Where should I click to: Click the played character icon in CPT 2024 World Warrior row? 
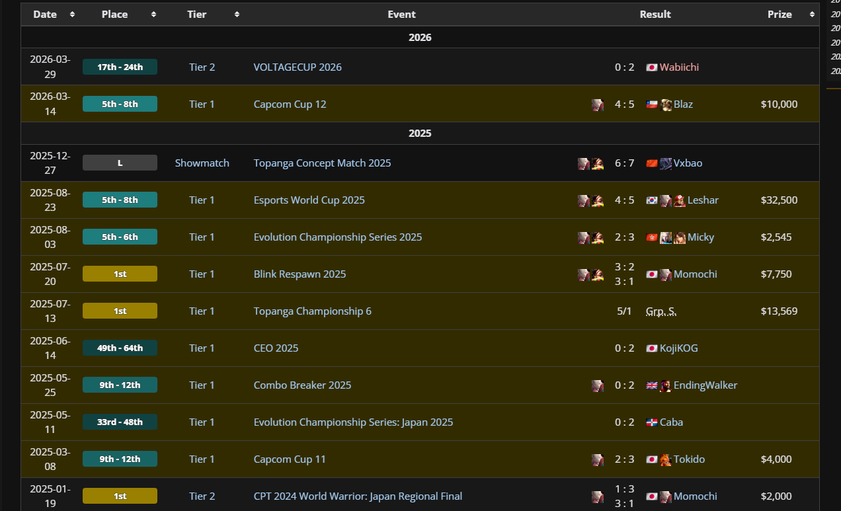pos(598,496)
